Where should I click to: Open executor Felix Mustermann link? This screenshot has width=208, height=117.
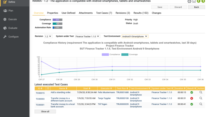106,92
